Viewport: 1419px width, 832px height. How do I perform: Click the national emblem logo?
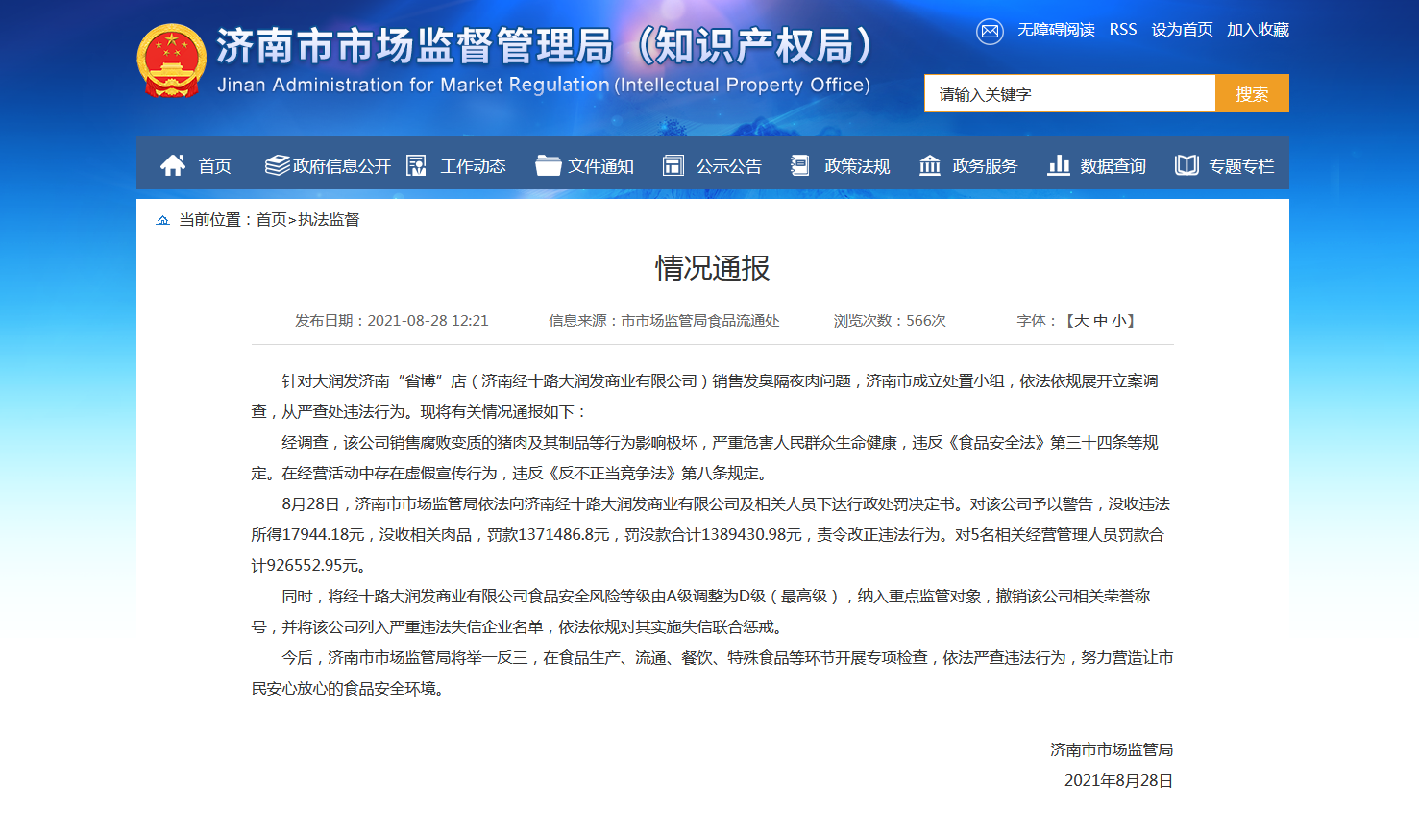click(172, 61)
